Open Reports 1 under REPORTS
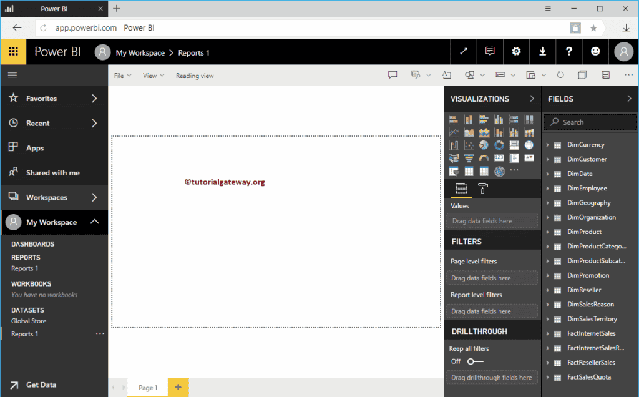 coord(25,268)
